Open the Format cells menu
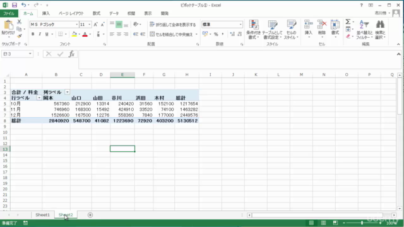Screen dimensions: 404x227 tap(335, 29)
